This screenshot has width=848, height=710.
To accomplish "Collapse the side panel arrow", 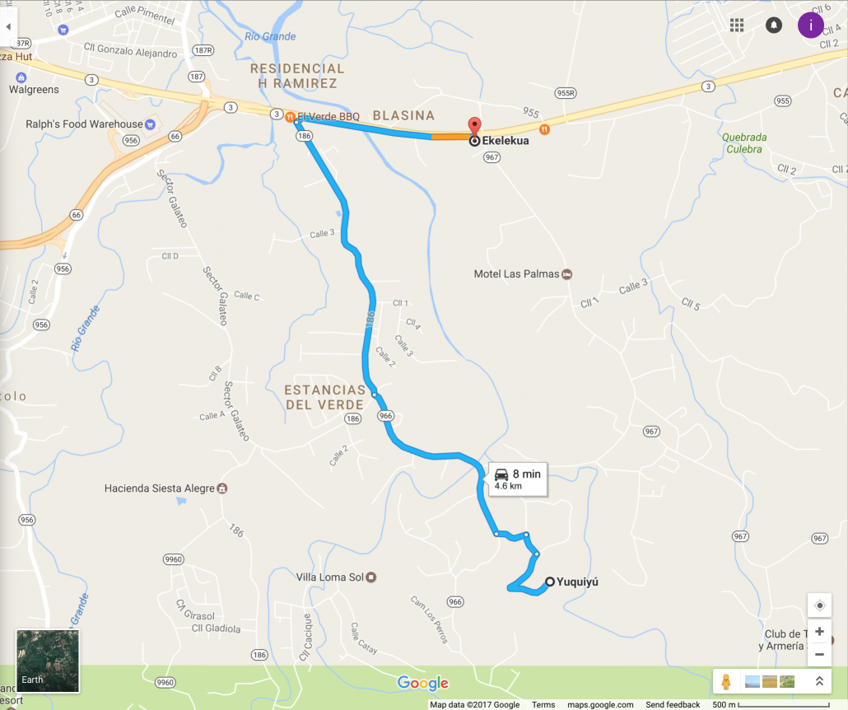I will click(8, 26).
